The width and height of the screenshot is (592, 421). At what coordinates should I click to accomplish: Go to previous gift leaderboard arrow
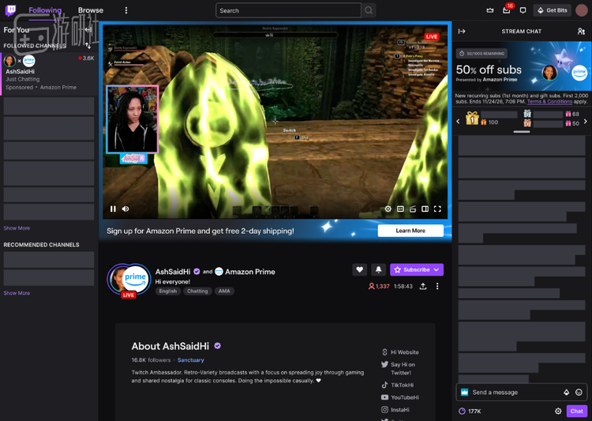[458, 122]
